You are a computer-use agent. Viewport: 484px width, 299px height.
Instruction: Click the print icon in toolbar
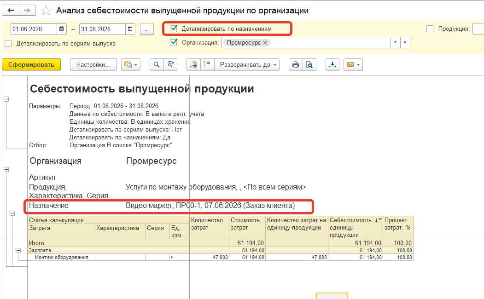point(295,65)
